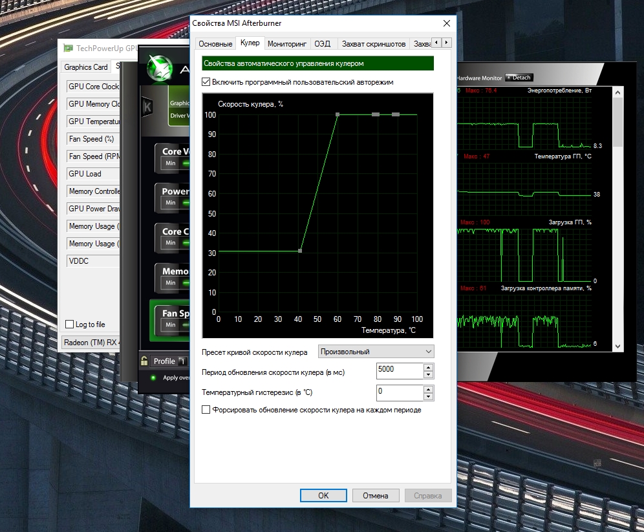Click GPU Core Clock row in GPU-Z

pos(93,87)
